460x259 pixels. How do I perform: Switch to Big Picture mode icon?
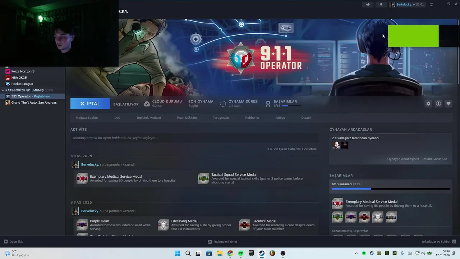[x=432, y=4]
